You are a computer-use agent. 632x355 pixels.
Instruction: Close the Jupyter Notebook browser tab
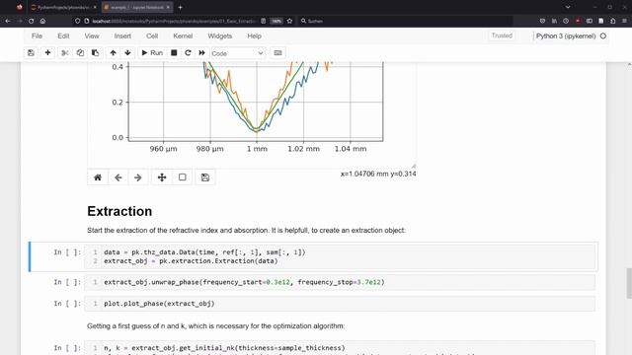(x=168, y=7)
